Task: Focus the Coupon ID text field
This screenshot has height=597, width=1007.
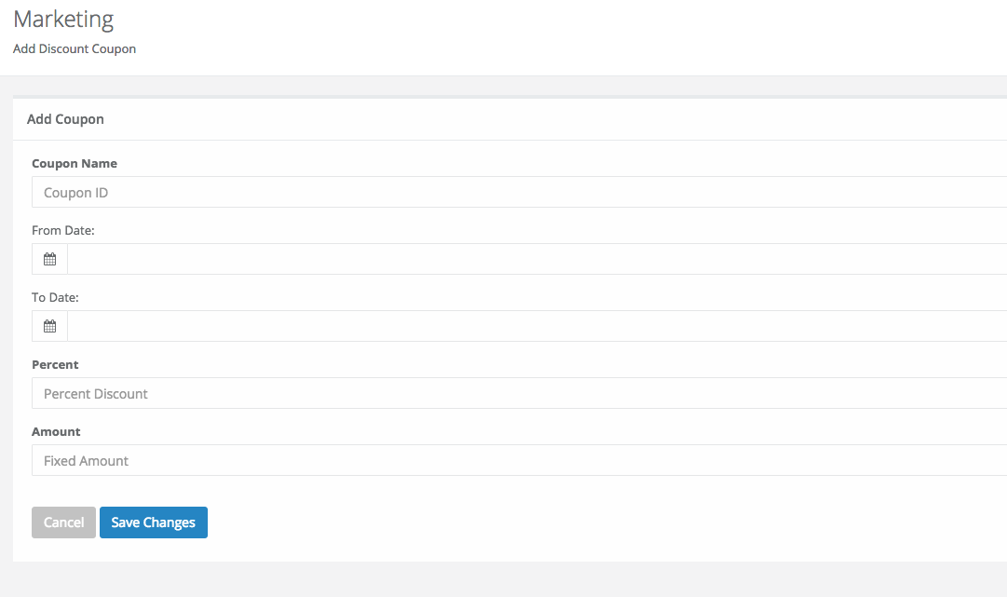Action: pos(519,192)
